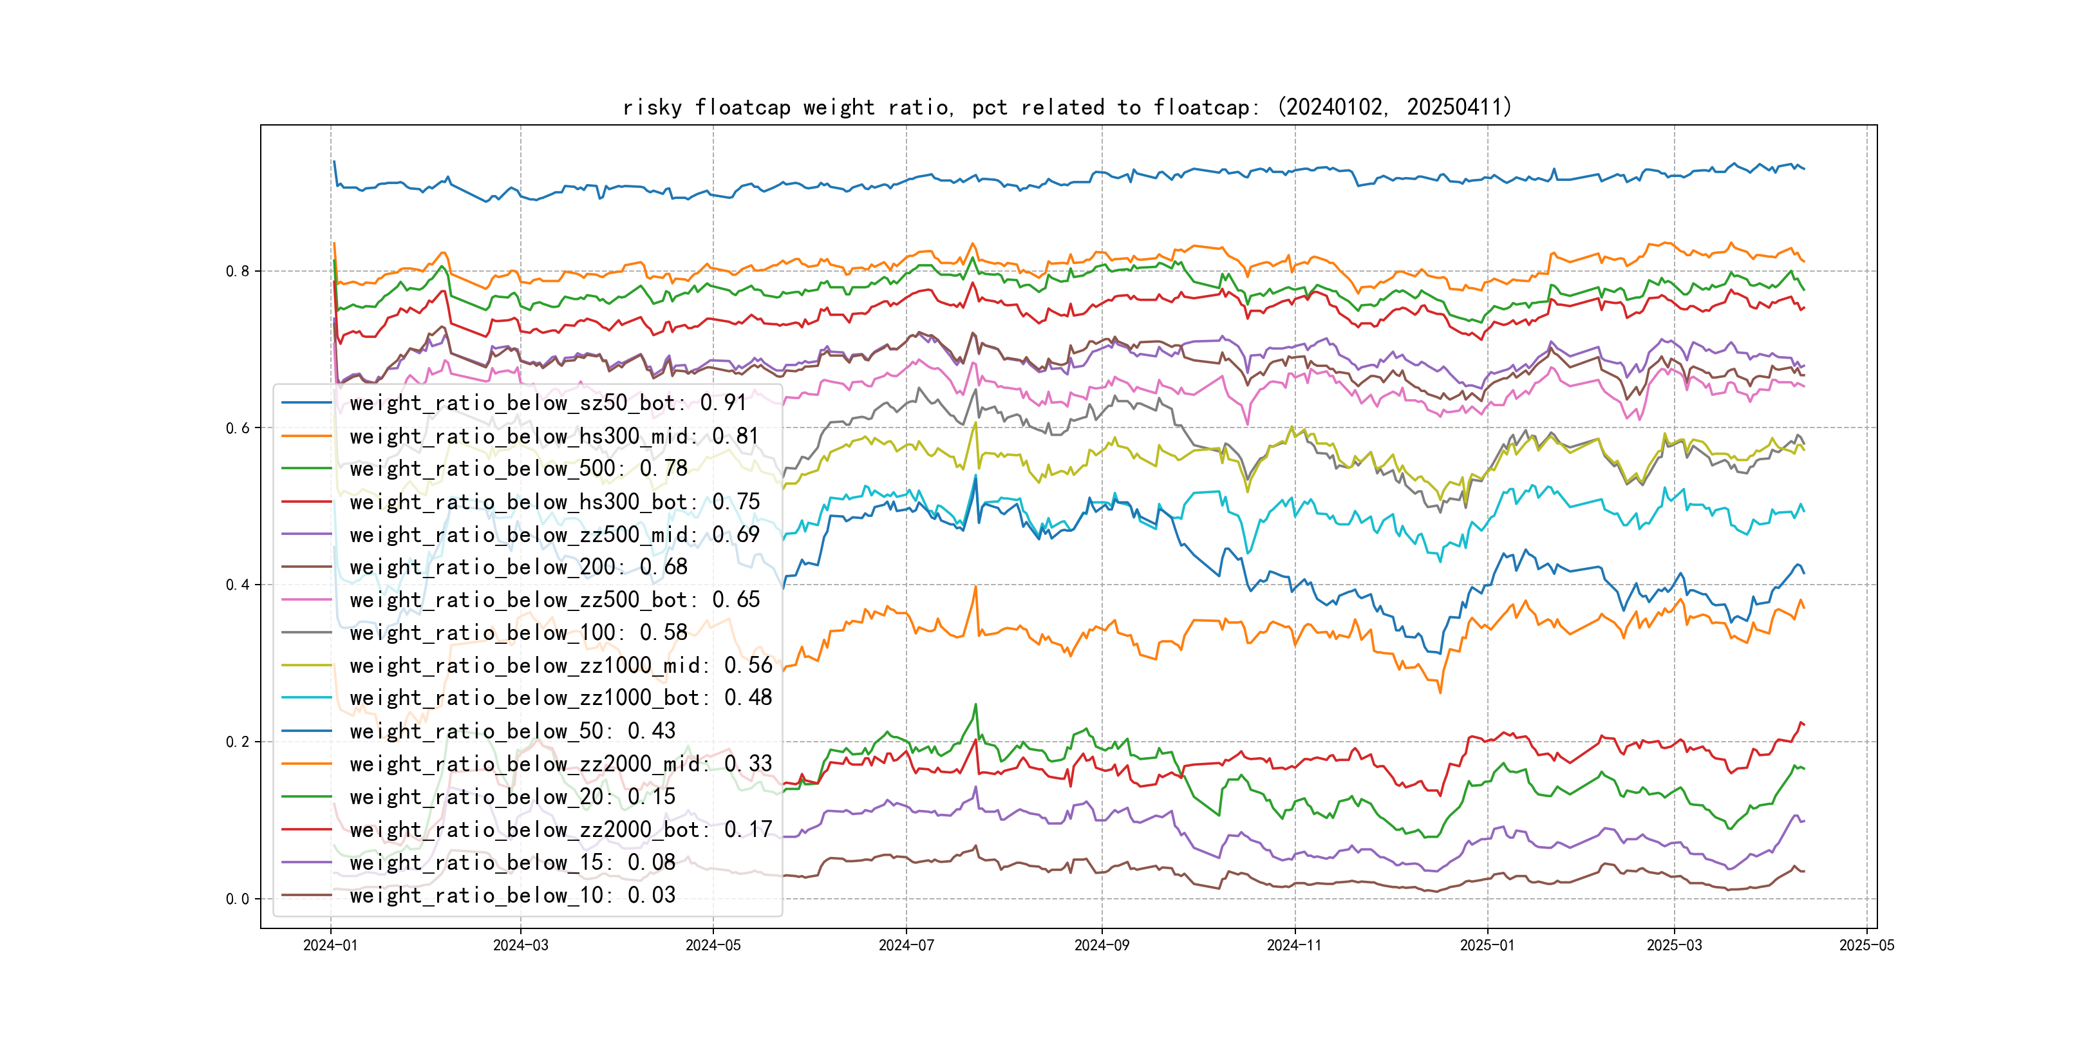The height and width of the screenshot is (1043, 2086).
Task: Click legend entry weight_ratio_below_zz2000_bot: 0.17
Action: [x=560, y=829]
